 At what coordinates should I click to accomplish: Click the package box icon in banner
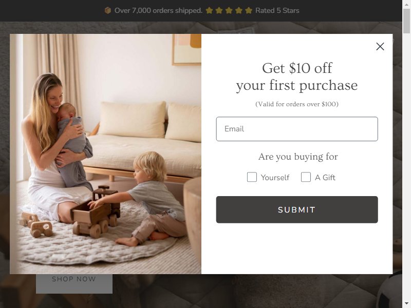click(108, 10)
